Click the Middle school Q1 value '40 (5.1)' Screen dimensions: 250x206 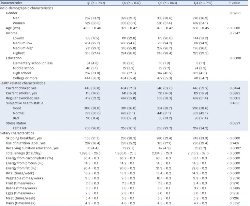point(92,68)
